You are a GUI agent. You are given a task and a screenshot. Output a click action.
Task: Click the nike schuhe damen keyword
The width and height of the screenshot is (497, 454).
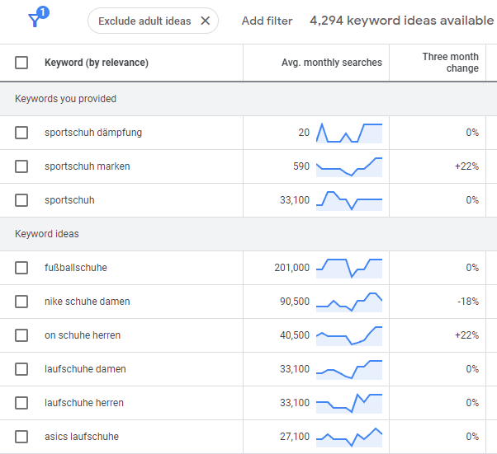point(87,302)
